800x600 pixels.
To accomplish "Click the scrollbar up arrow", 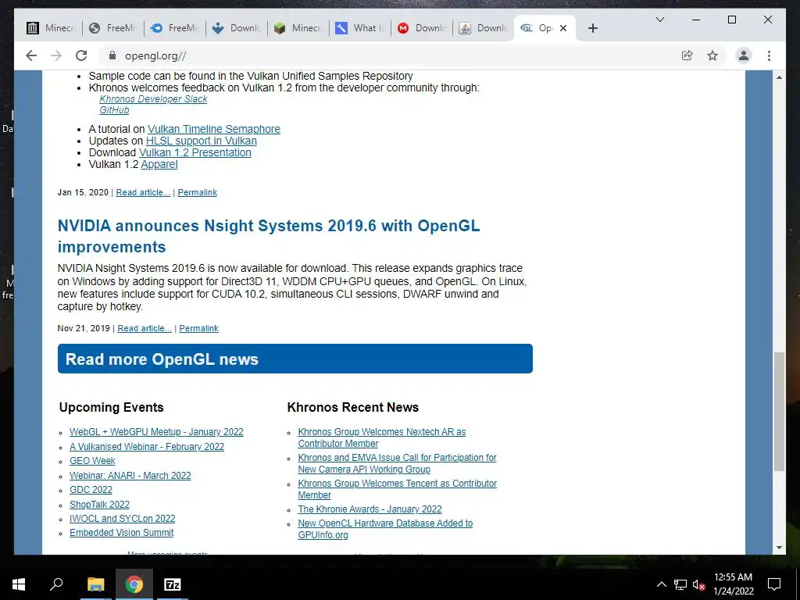I will click(x=779, y=77).
